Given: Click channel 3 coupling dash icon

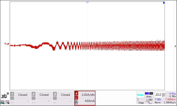Looking at the screenshot, I should [x=55, y=98].
